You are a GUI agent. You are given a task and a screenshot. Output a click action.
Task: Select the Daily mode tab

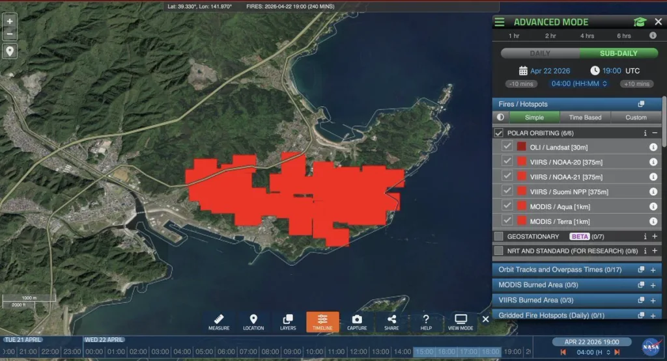pos(540,53)
